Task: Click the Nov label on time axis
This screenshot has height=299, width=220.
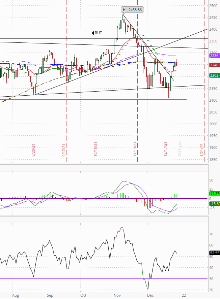Action: tap(117, 295)
